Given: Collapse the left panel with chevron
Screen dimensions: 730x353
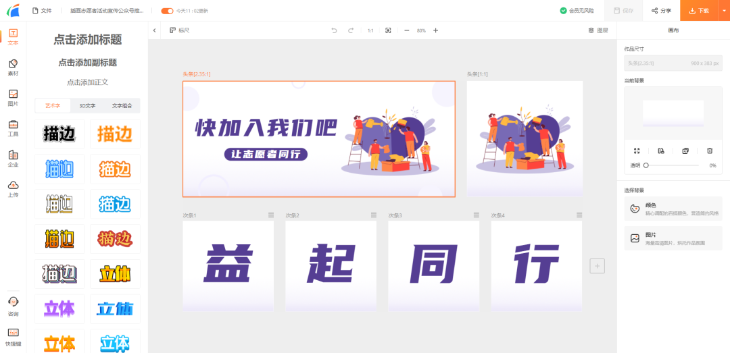Looking at the screenshot, I should pyautogui.click(x=155, y=30).
